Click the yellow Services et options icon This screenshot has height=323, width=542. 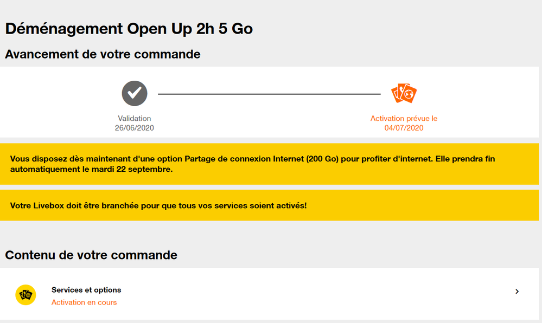[25, 295]
